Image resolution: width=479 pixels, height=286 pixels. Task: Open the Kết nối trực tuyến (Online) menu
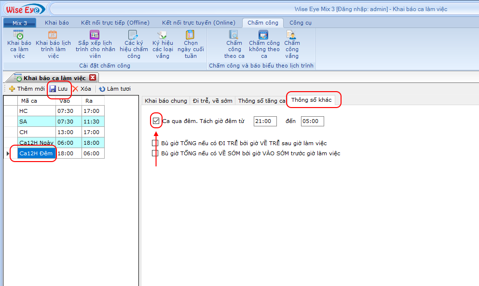198,23
